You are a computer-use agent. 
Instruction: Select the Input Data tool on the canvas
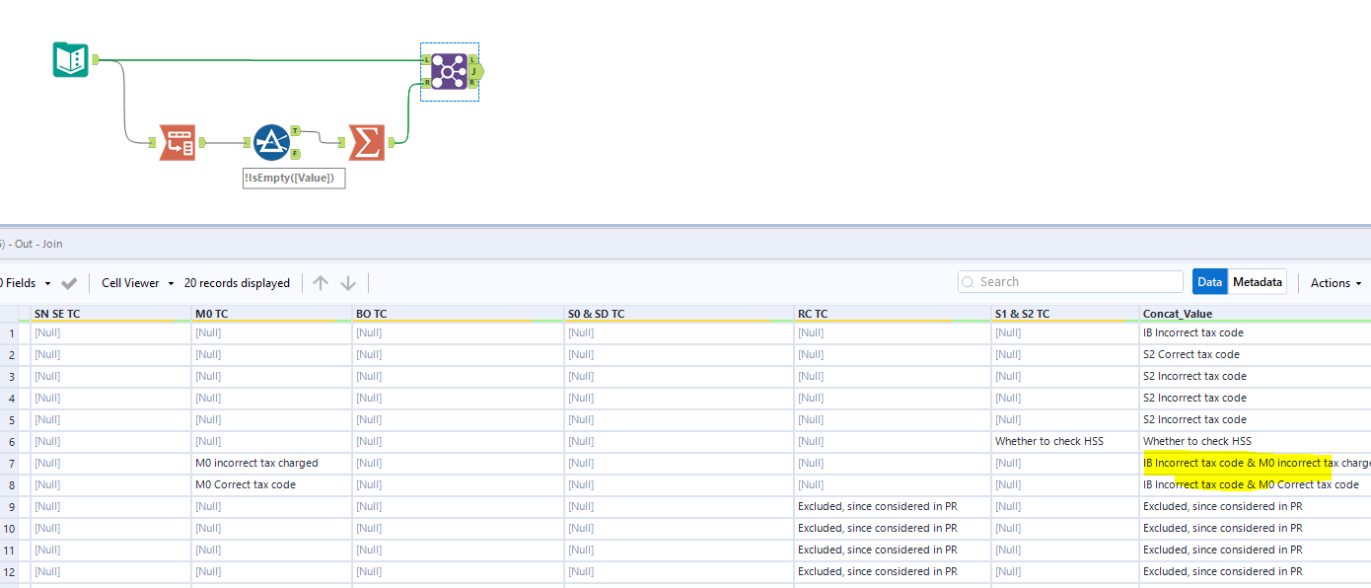pos(69,59)
